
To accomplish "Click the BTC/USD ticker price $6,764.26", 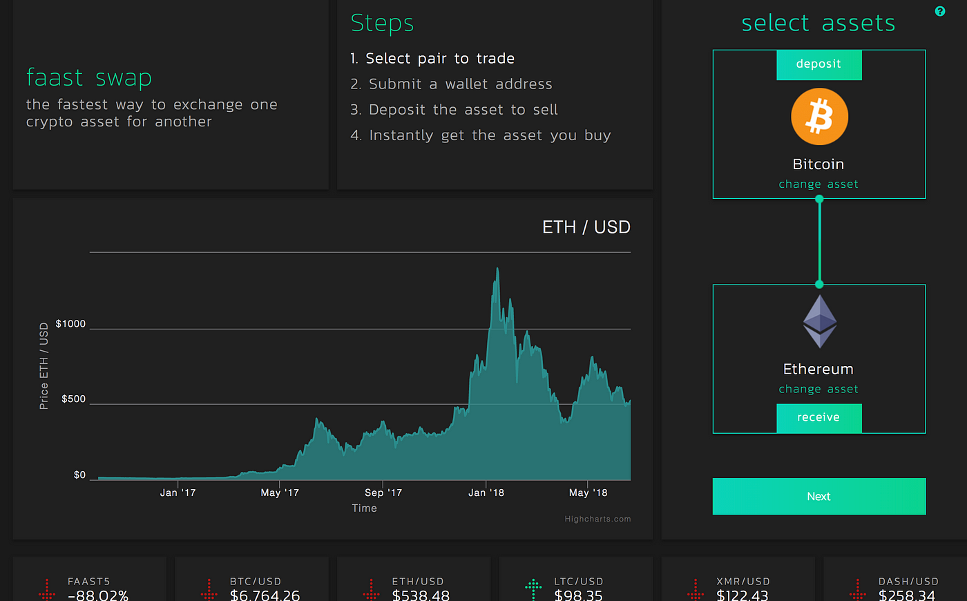I will (265, 595).
